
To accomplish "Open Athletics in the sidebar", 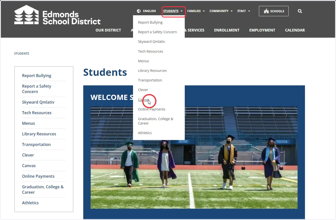I will pyautogui.click(x=31, y=203).
